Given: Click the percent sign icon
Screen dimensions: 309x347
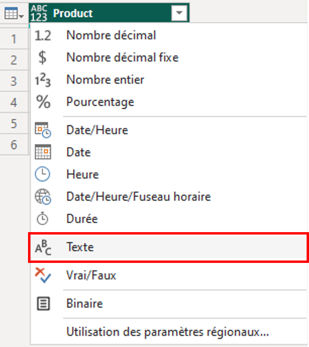Looking at the screenshot, I should coord(43,102).
